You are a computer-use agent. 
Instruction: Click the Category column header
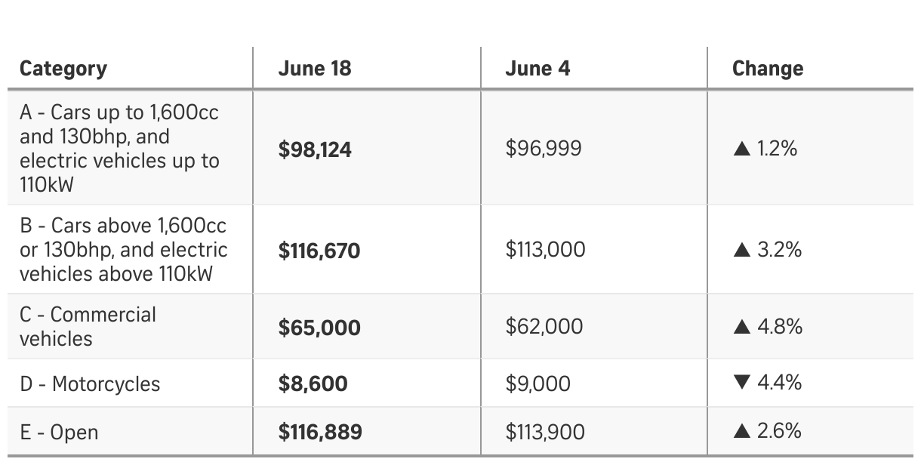click(63, 69)
